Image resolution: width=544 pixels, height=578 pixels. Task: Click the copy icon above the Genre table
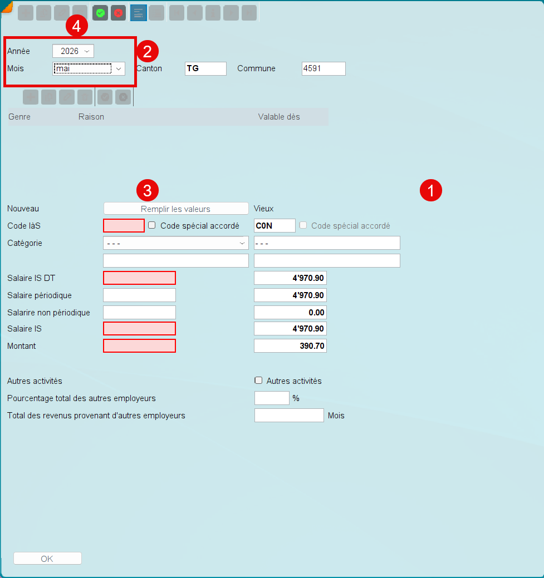pos(48,97)
